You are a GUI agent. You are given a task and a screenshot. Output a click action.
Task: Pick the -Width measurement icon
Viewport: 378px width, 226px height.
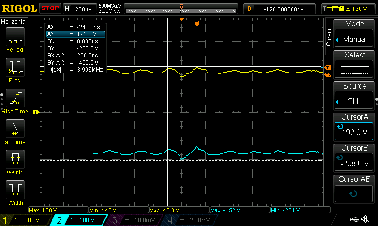pos(15,190)
